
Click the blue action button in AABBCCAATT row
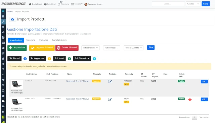[204, 99]
